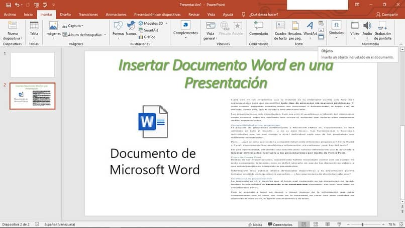The width and height of the screenshot is (405, 228).
Task: Open the Complementos add-ins menu
Action: [185, 31]
